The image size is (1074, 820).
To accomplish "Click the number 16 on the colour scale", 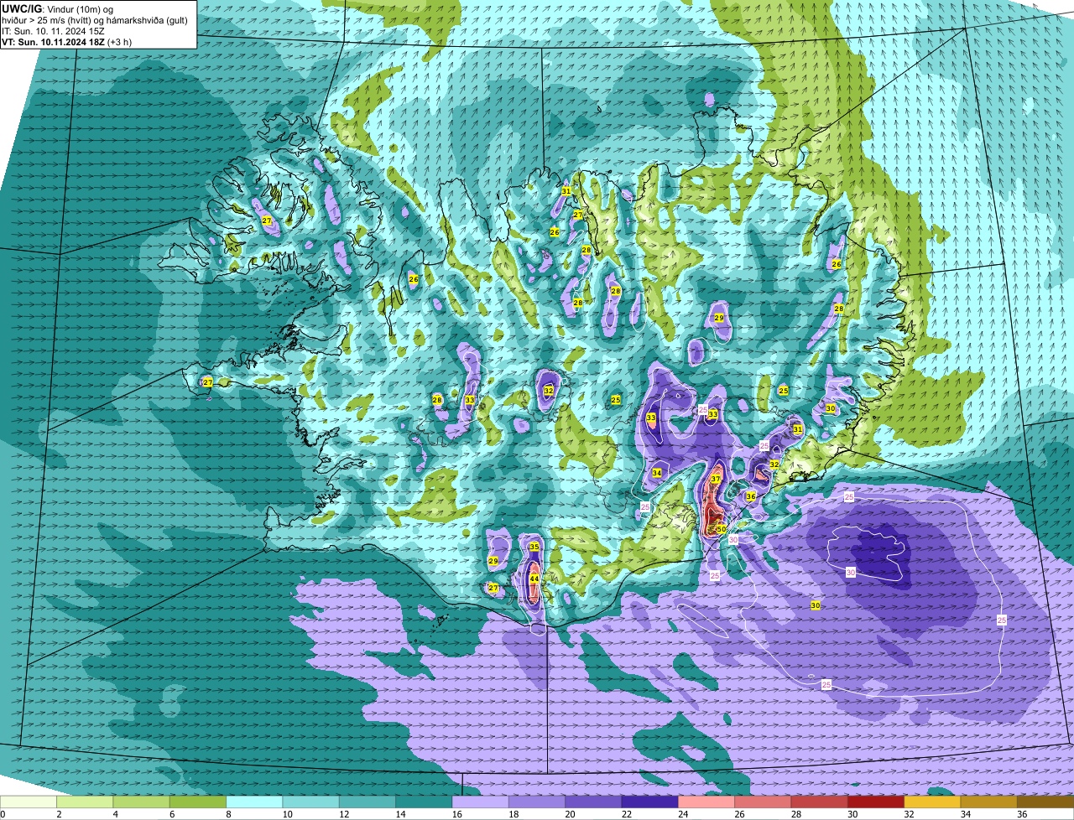I will click(456, 814).
